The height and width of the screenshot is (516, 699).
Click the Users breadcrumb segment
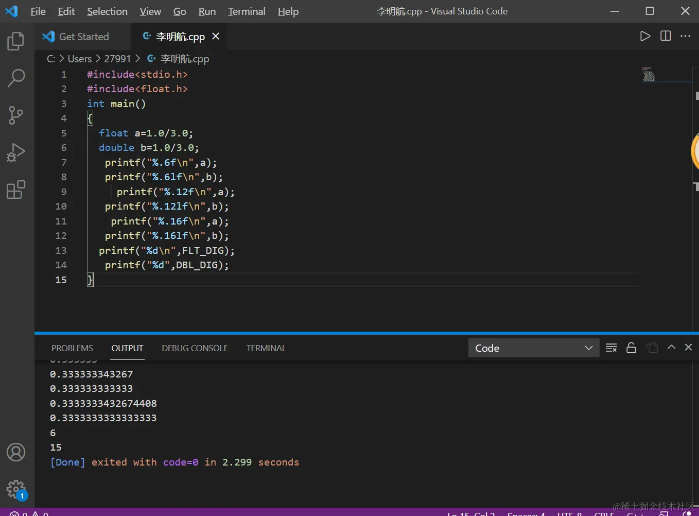coord(80,59)
